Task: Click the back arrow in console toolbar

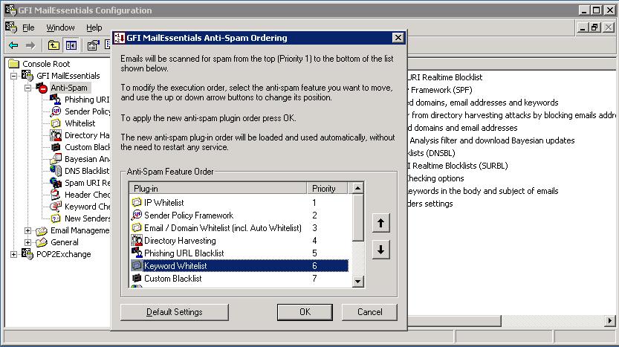Action: pyautogui.click(x=13, y=45)
